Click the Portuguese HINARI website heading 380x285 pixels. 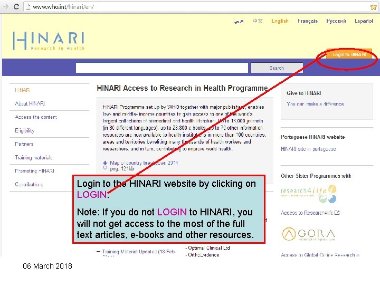pos(312,137)
